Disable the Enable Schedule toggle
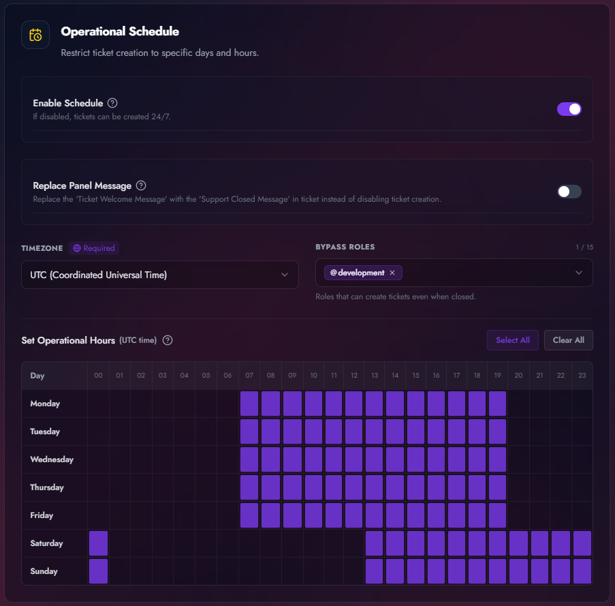 coord(569,109)
